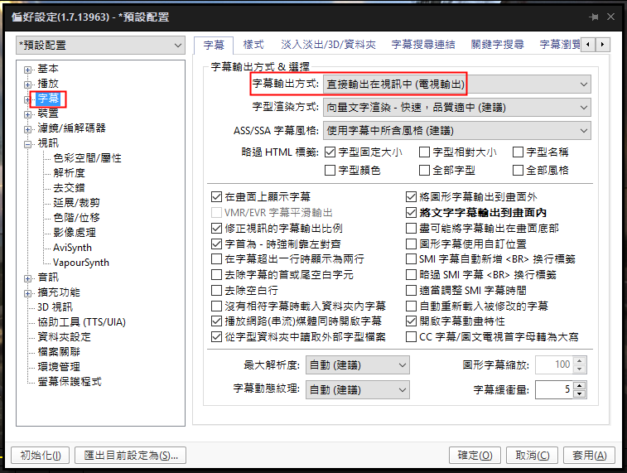Click the 字幕緩衝量 value field

tap(554, 390)
